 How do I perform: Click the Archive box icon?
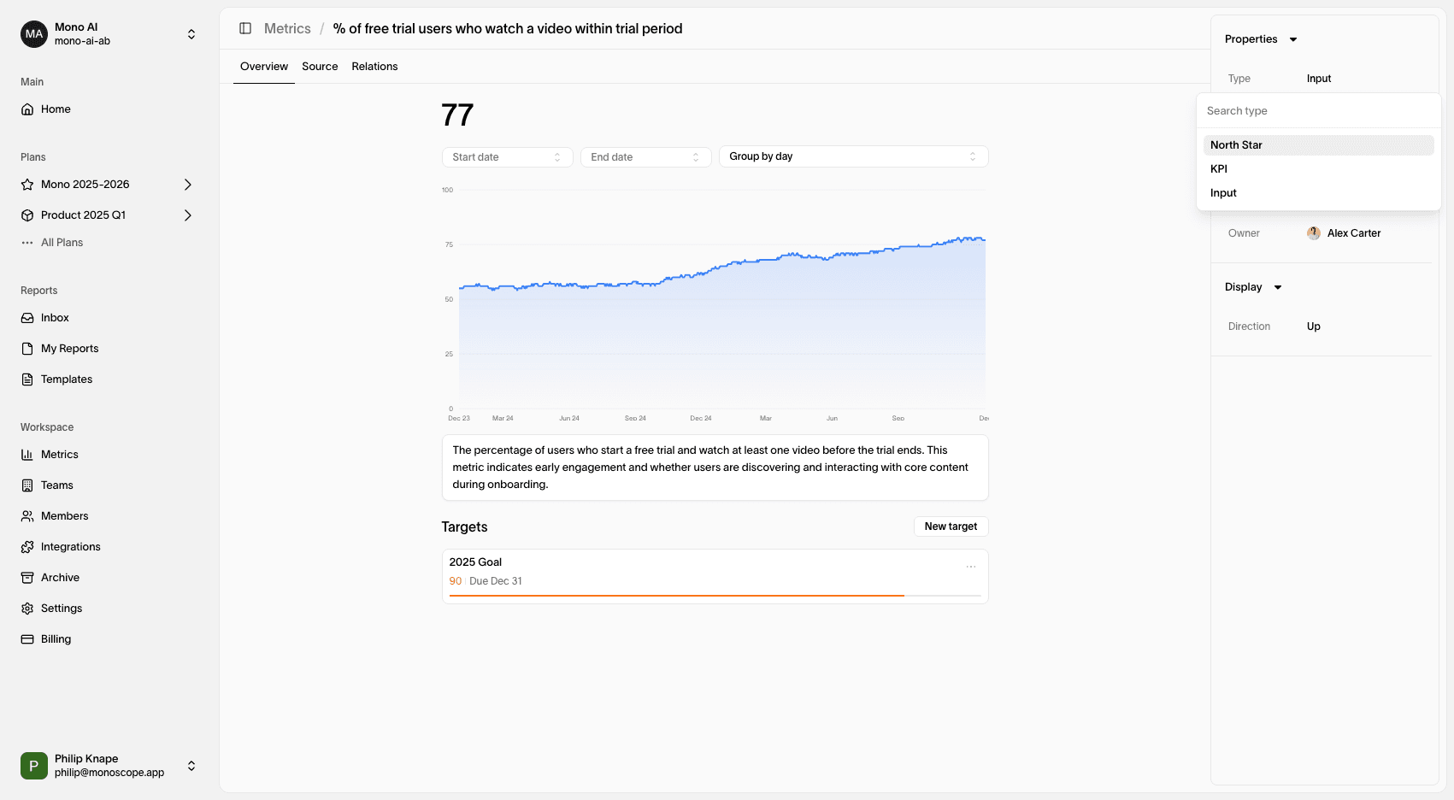(27, 578)
